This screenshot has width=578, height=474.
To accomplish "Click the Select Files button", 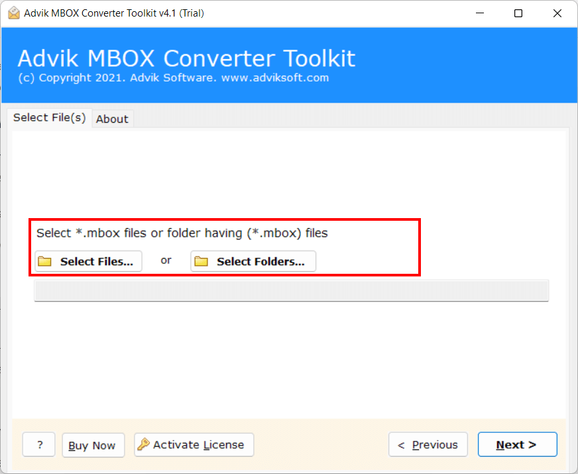I will click(88, 261).
